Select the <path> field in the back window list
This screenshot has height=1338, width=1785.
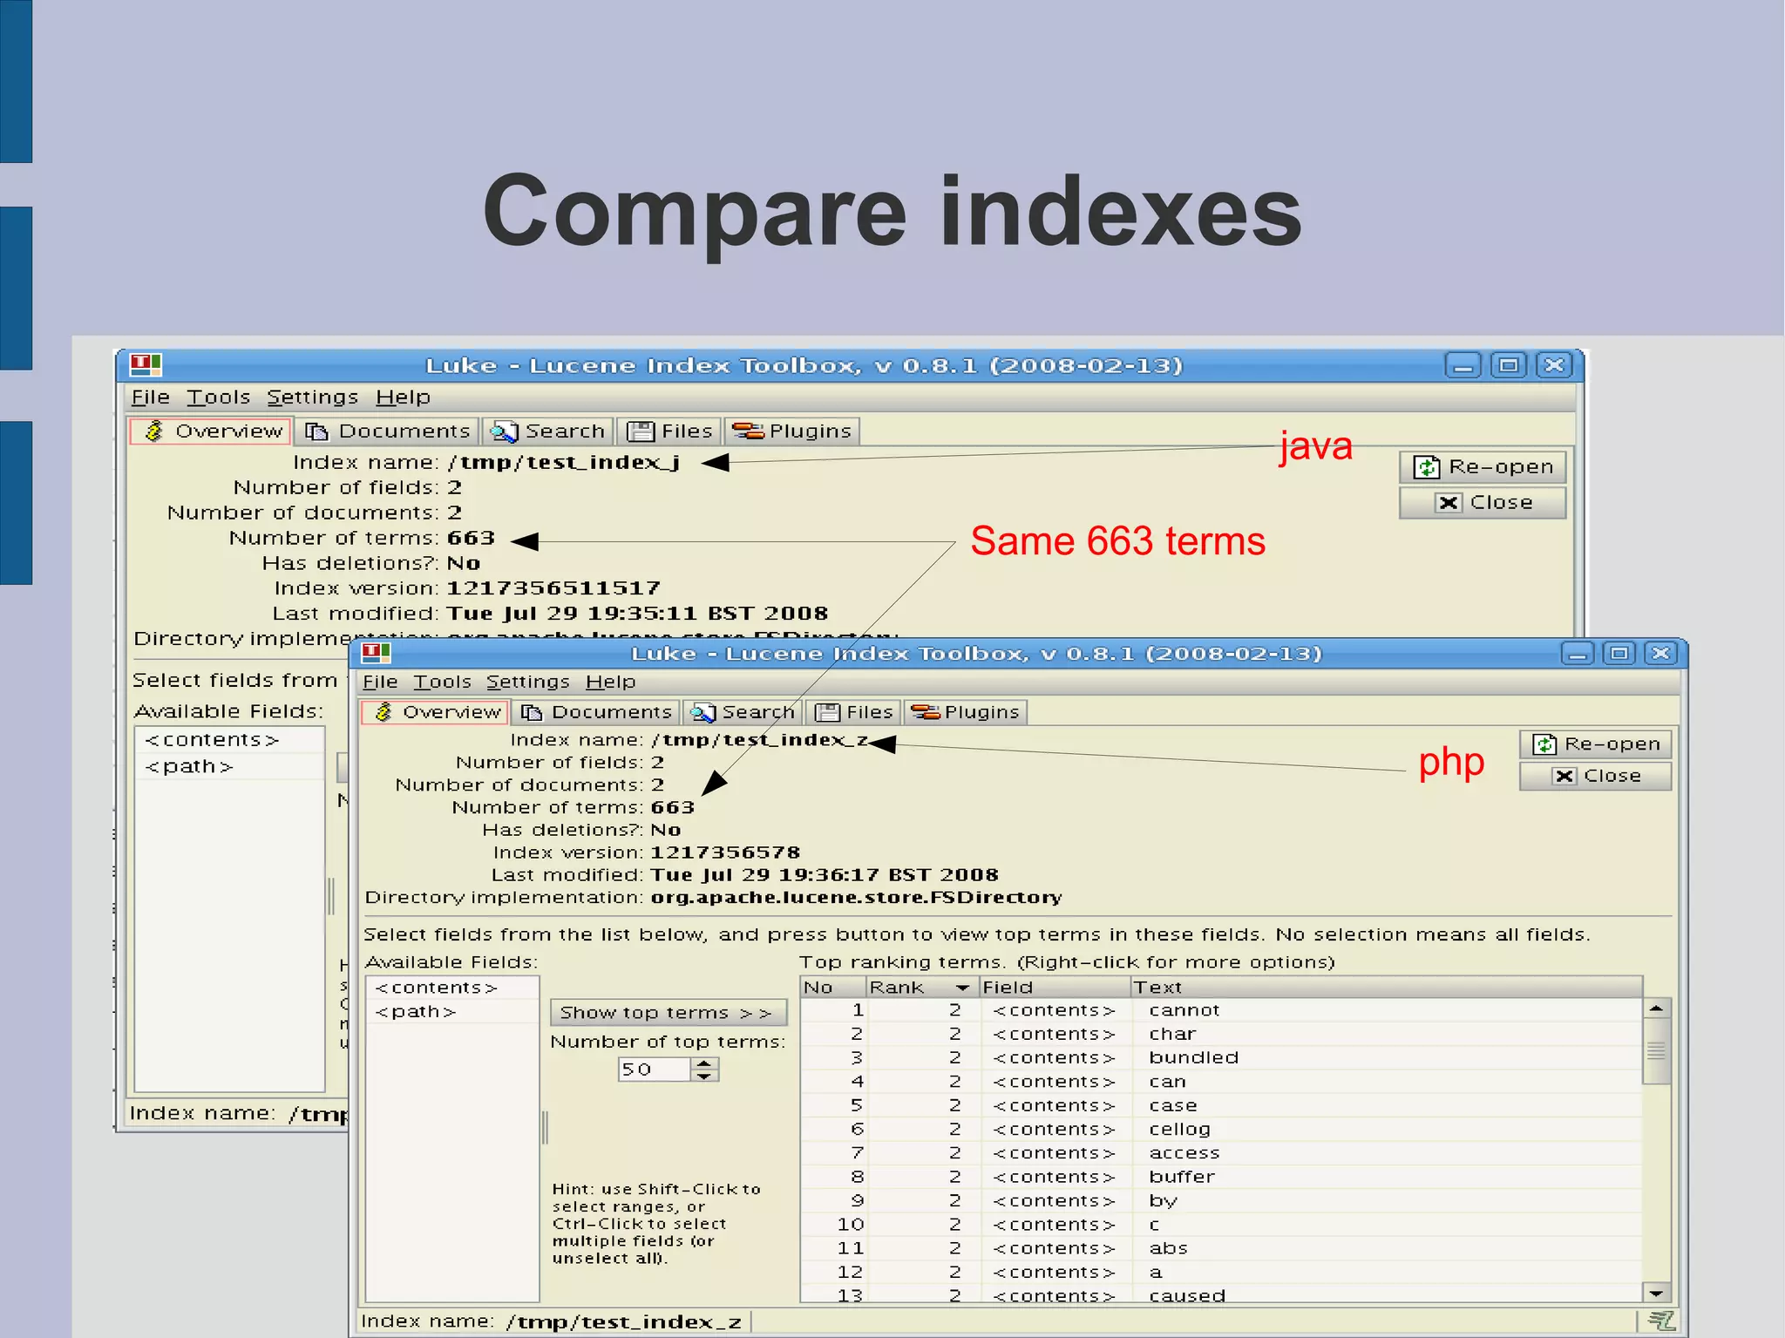pyautogui.click(x=189, y=767)
